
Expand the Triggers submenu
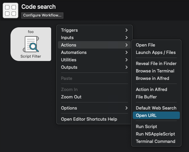pos(94,30)
